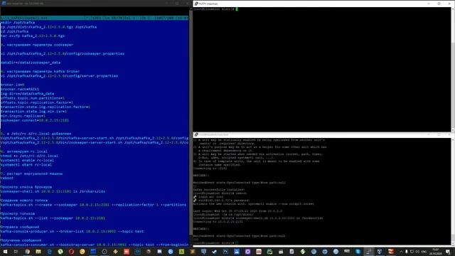Click "Kafka successfully installed!" in the lower terminal

(x=219, y=190)
